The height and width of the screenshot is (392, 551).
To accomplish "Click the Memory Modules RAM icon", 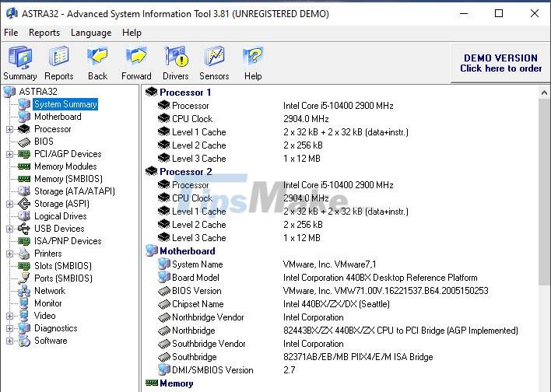I will click(x=24, y=166).
